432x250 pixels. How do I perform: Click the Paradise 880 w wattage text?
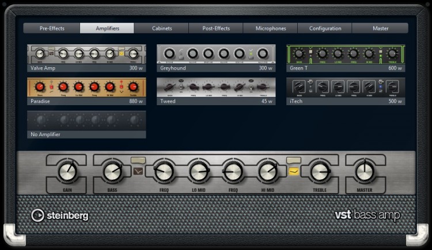pyautogui.click(x=136, y=101)
